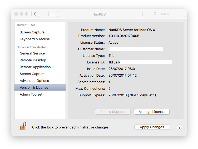This screenshot has width=198, height=149.
Task: Click Support Expires value 26/07/2018
Action: point(132,95)
